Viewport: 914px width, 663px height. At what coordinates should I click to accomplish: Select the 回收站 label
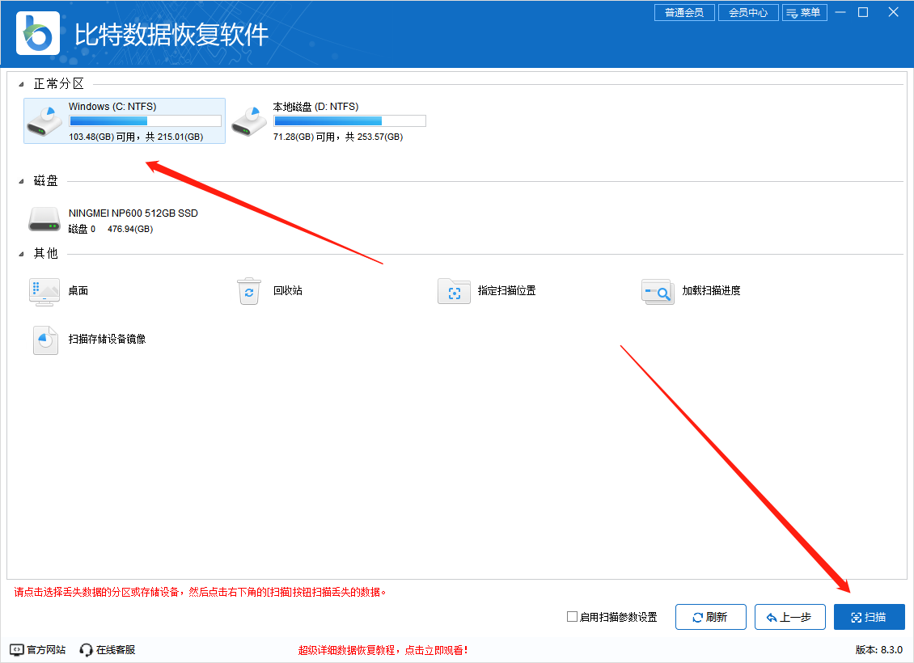[288, 291]
